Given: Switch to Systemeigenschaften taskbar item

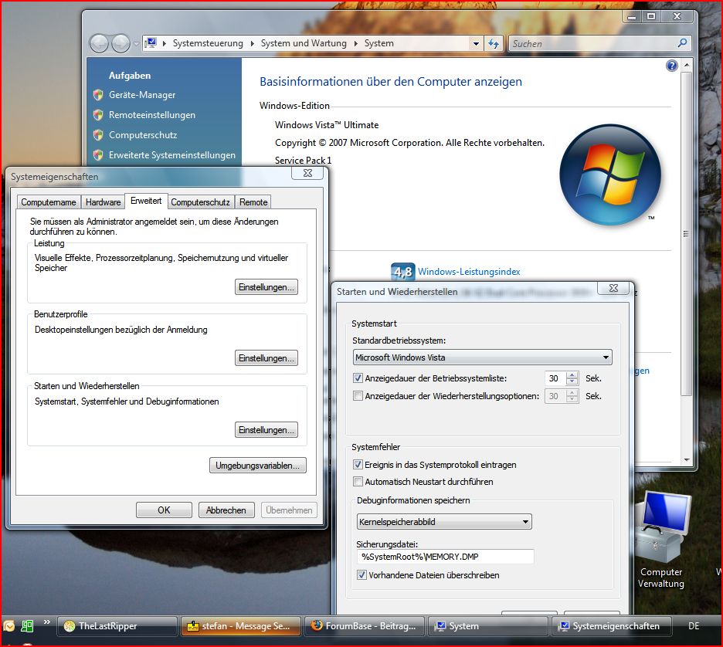Looking at the screenshot, I should pyautogui.click(x=612, y=626).
